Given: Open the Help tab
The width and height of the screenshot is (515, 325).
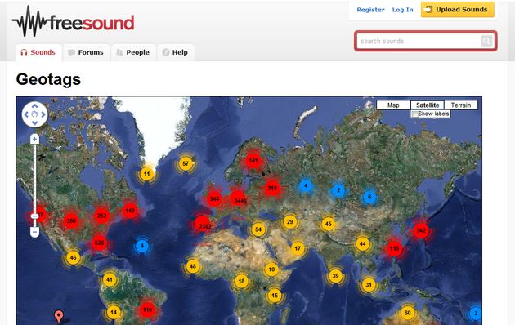Looking at the screenshot, I should click(x=176, y=52).
